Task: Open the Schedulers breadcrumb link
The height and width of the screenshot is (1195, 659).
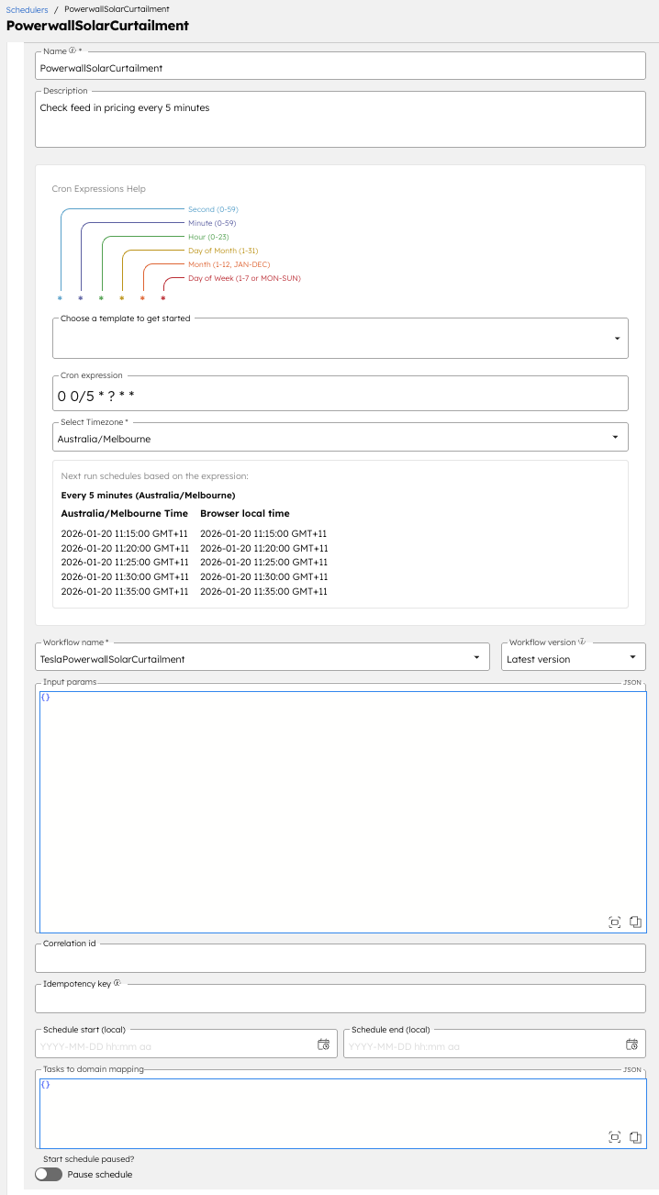Action: click(x=27, y=9)
